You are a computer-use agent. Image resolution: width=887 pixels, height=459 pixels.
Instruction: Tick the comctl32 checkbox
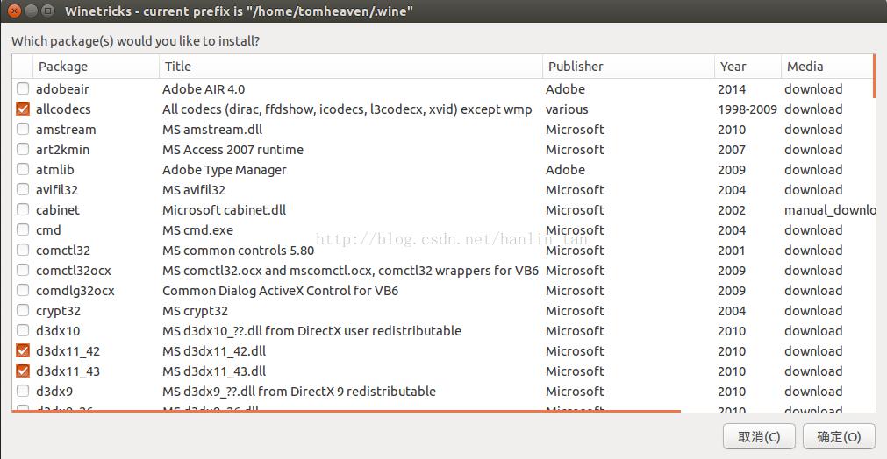[23, 251]
